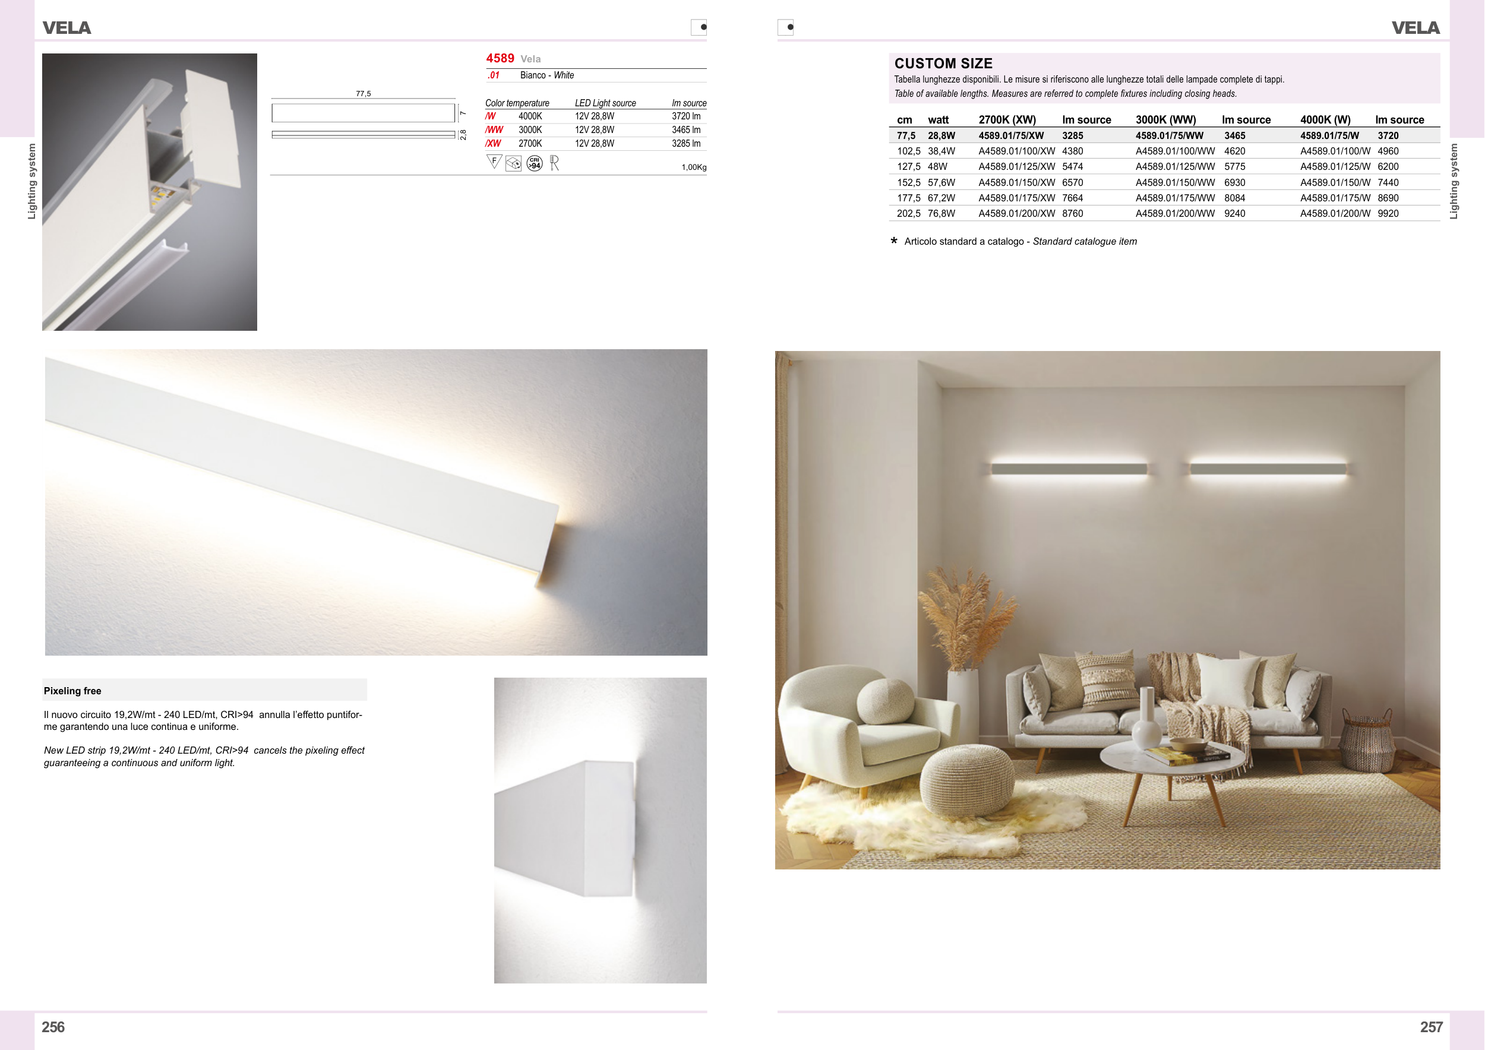Click product code A4589.01/100/XW
The width and height of the screenshot is (1485, 1050).
(x=1017, y=151)
